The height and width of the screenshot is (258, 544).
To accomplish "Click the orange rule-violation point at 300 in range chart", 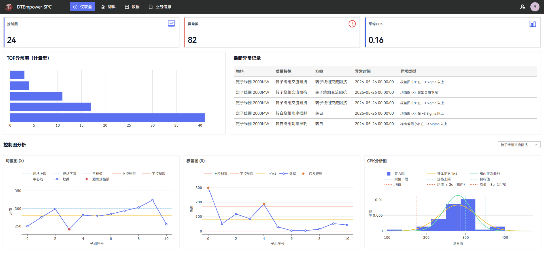I will tap(208, 188).
